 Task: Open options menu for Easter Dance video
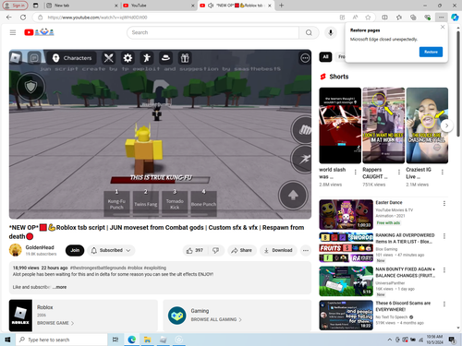[x=444, y=204]
